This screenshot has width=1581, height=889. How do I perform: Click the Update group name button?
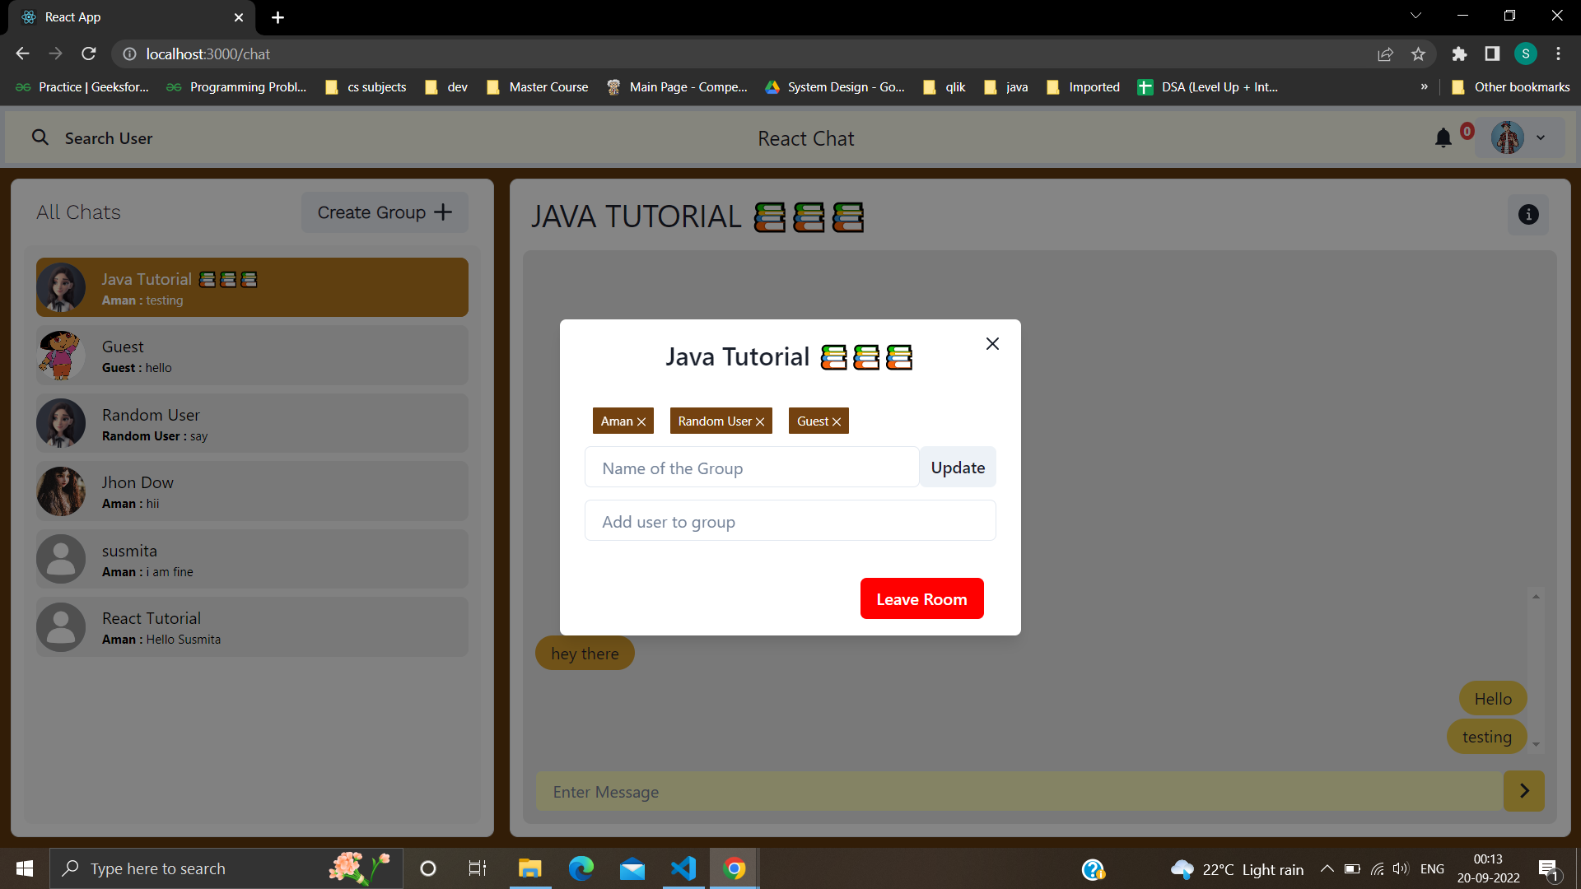point(958,468)
